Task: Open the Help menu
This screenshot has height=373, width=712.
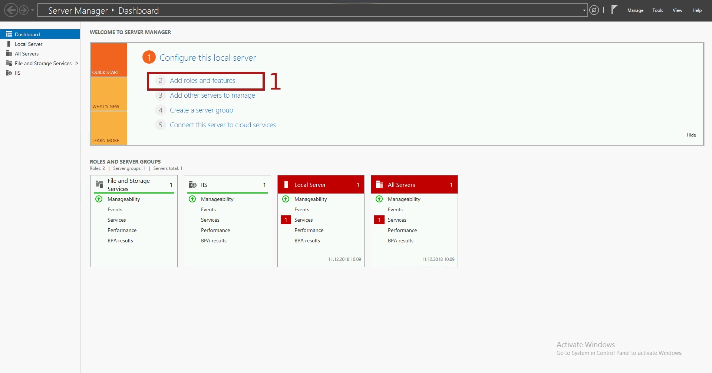Action: point(697,10)
